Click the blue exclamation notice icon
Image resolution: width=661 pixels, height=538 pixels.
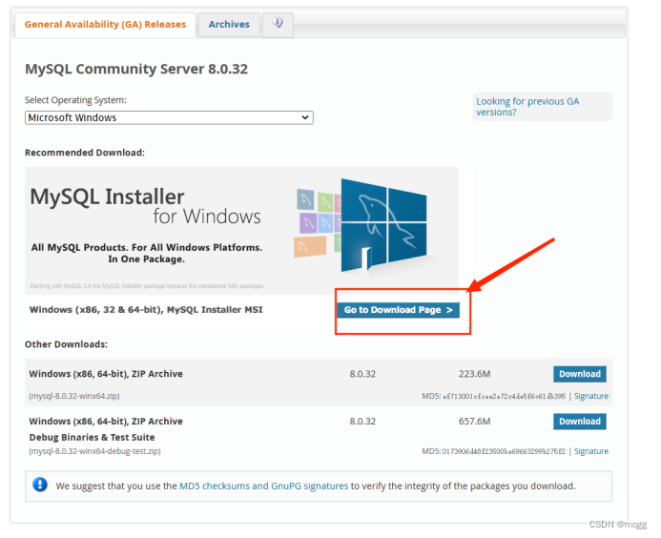(40, 485)
